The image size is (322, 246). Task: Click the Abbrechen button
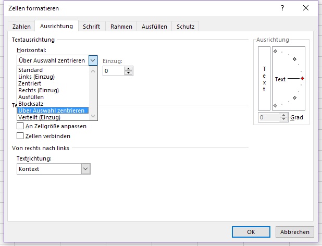click(295, 232)
